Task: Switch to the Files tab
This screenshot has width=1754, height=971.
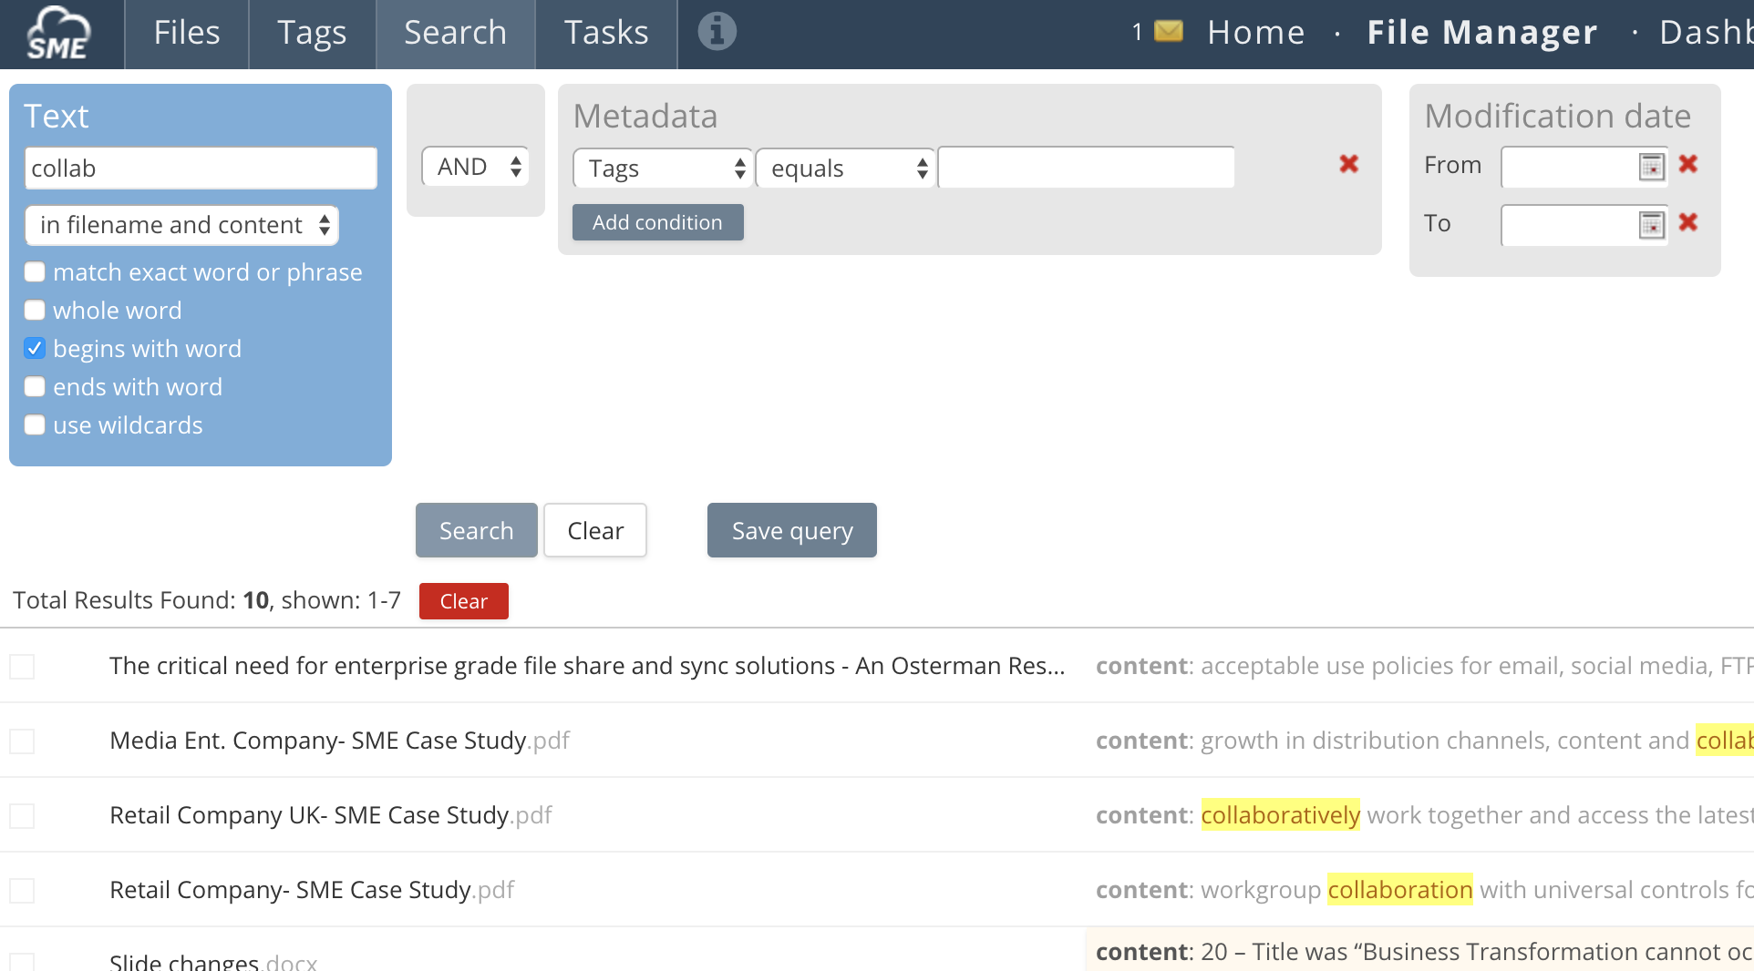Action: (x=186, y=34)
